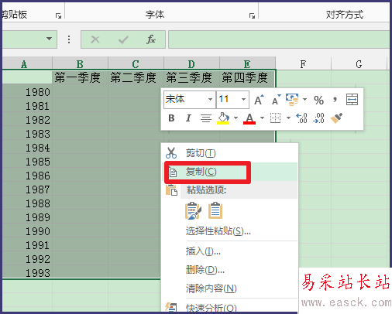Click the Name Box dropdown arrow

click(x=49, y=39)
